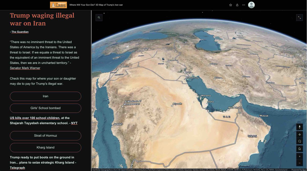Click the story title in header

(96, 5)
